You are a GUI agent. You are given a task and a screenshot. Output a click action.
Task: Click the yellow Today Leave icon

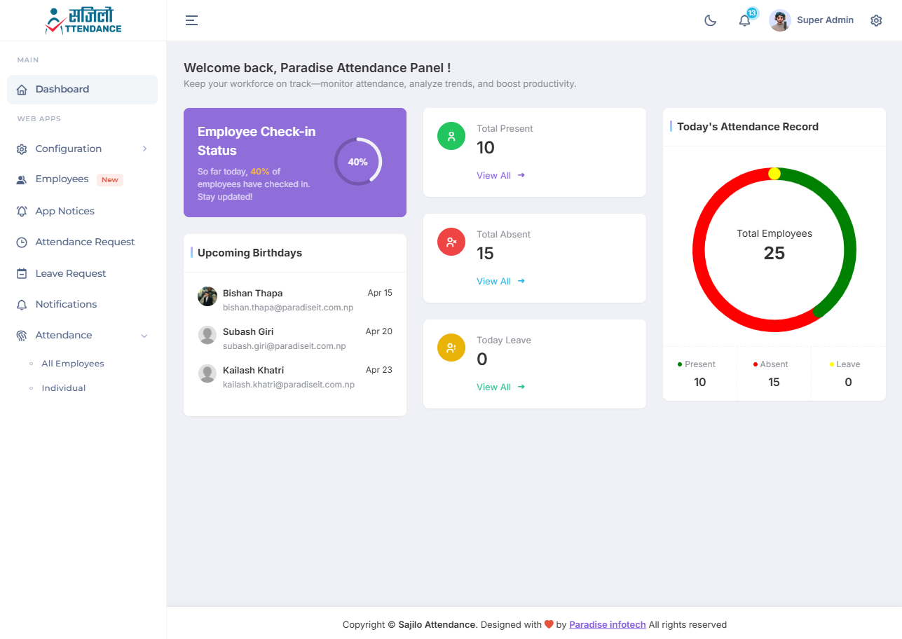pyautogui.click(x=451, y=348)
